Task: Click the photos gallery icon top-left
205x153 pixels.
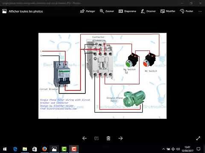Action: (4, 11)
